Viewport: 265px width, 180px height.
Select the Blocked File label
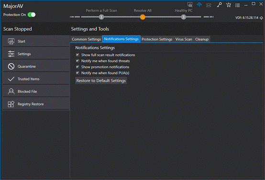coord(27,91)
